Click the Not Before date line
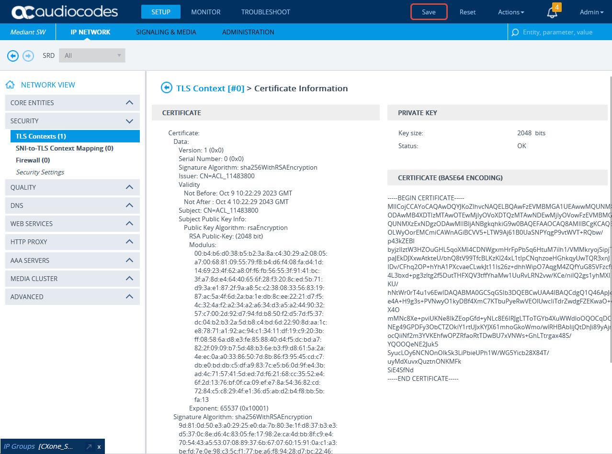Screen dimensions: 612x454 click(238, 193)
